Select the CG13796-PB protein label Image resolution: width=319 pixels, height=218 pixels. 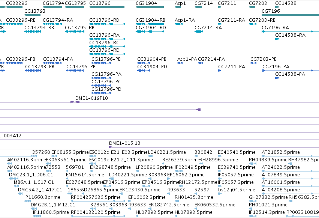point(106,59)
